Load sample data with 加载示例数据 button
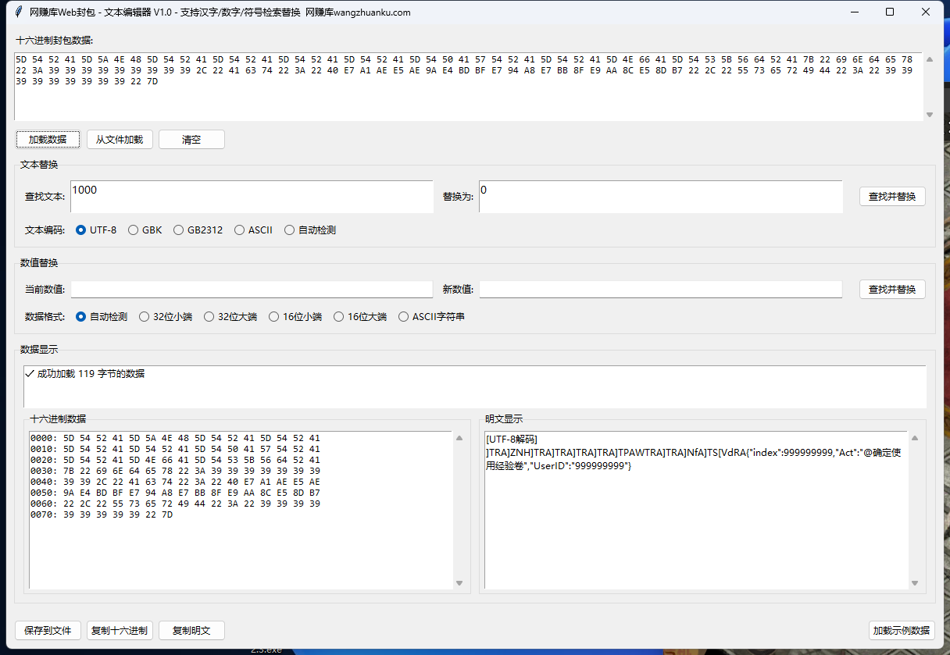The width and height of the screenshot is (950, 655). (901, 631)
